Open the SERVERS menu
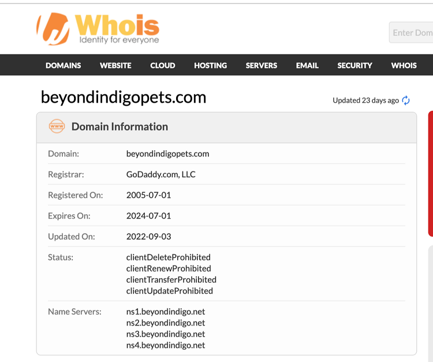This screenshot has height=362, width=433. (x=261, y=65)
